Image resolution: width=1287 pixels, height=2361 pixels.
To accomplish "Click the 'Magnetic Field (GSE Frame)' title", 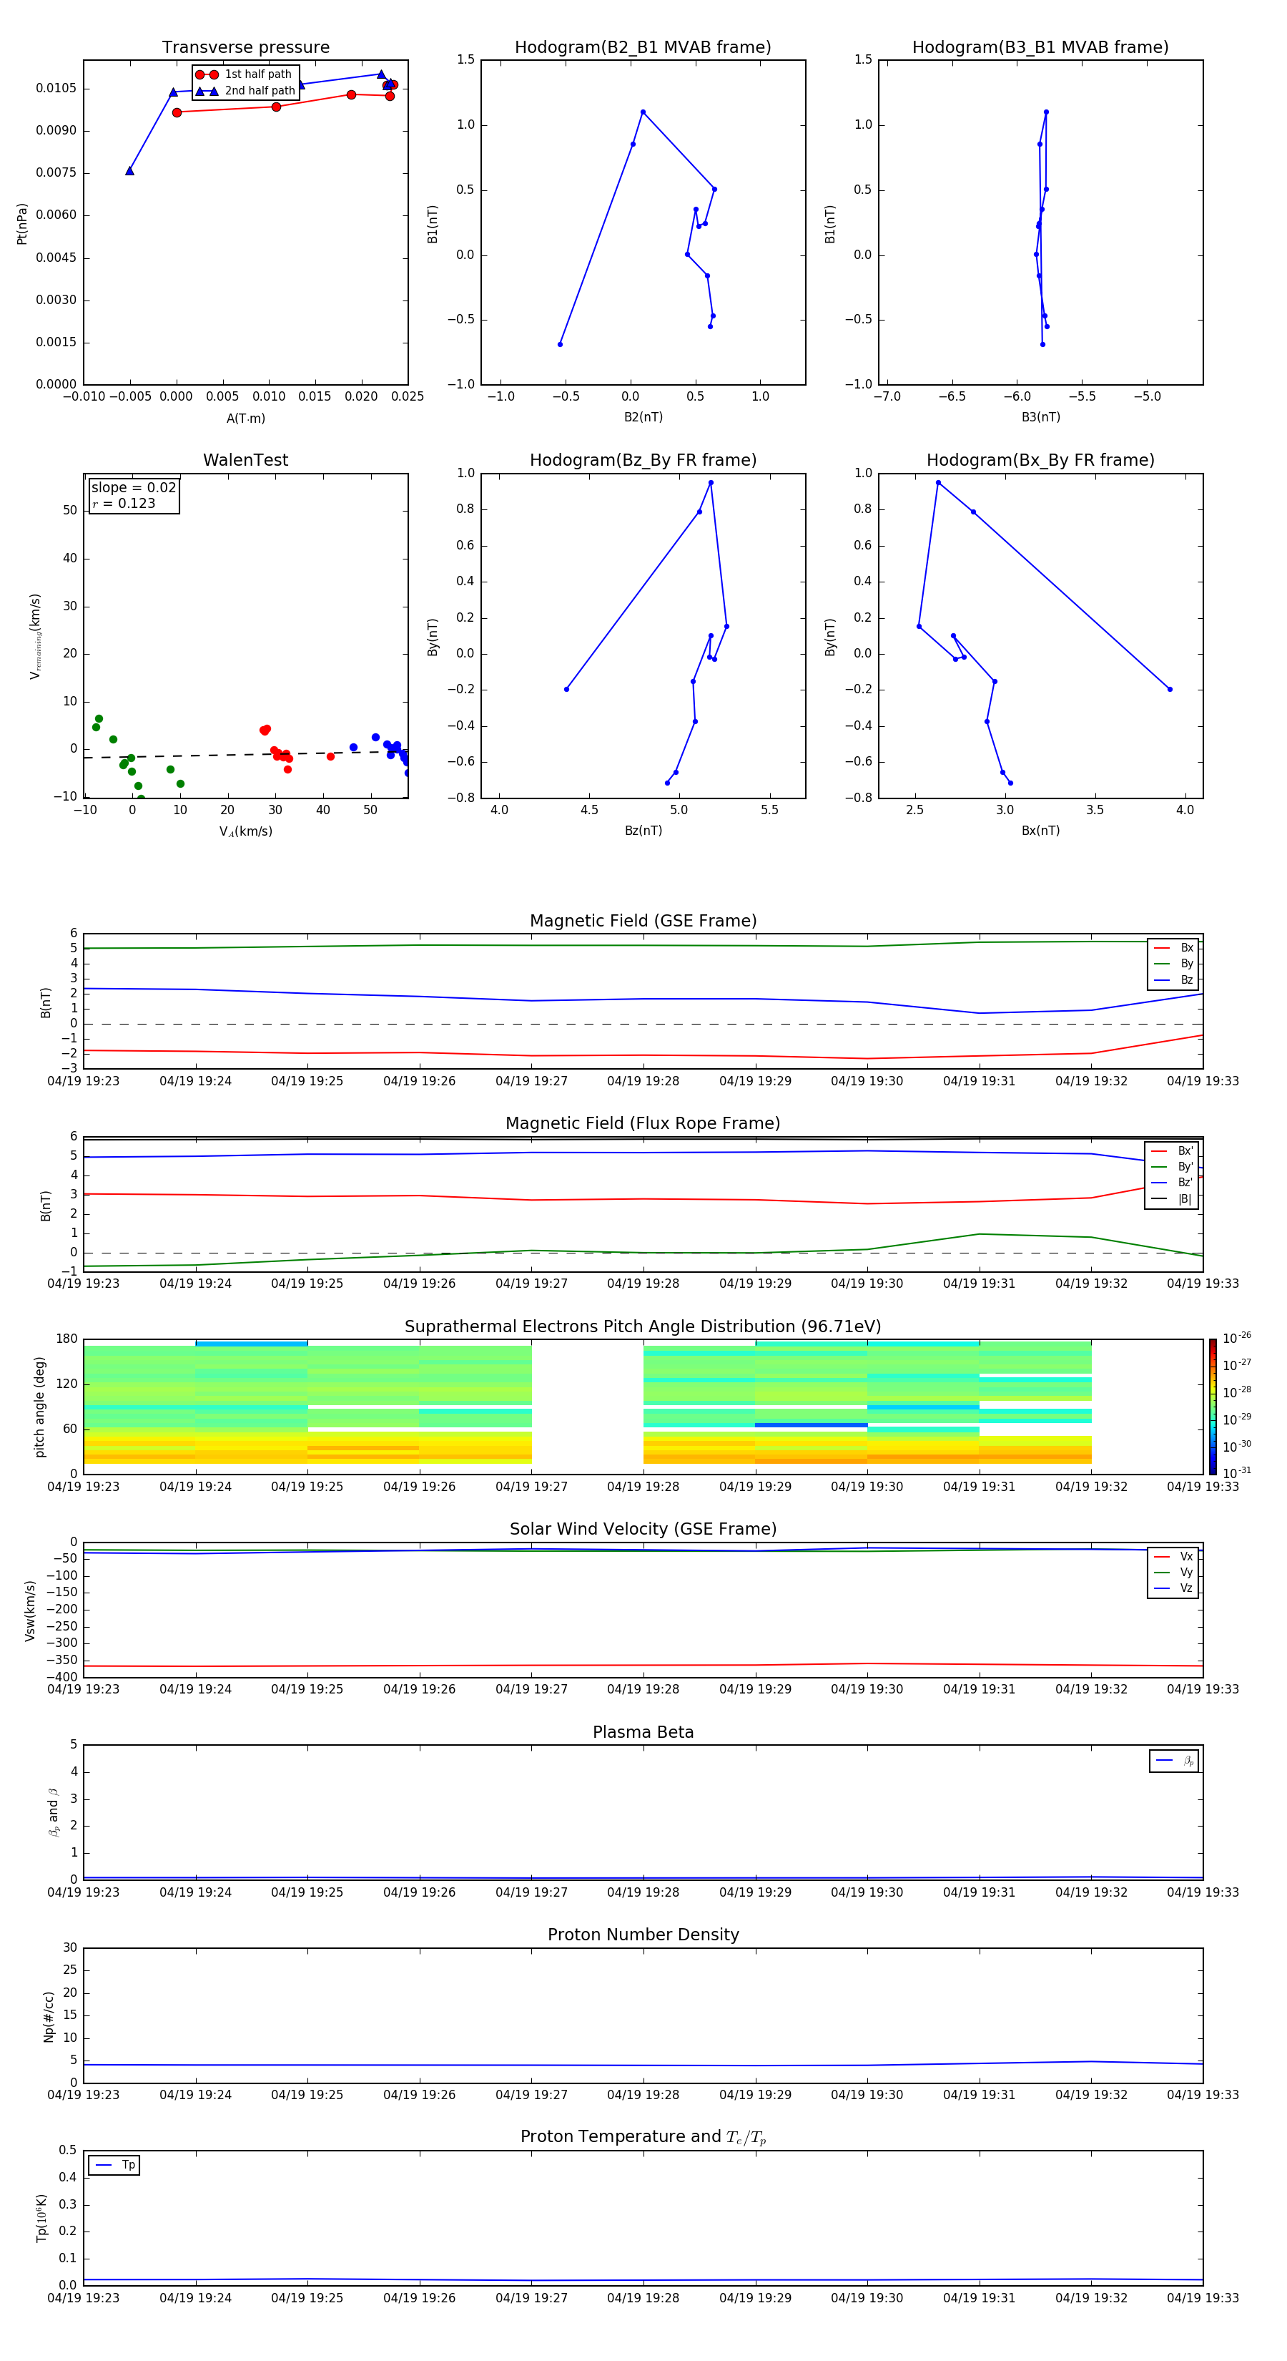I will (x=643, y=921).
